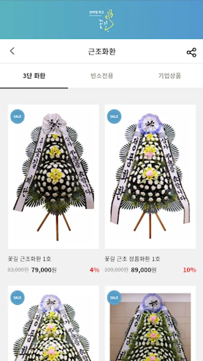Click the 꽃길 근조 정품화환 1호 title link
Screen dimensions: 203x361
[132, 259]
